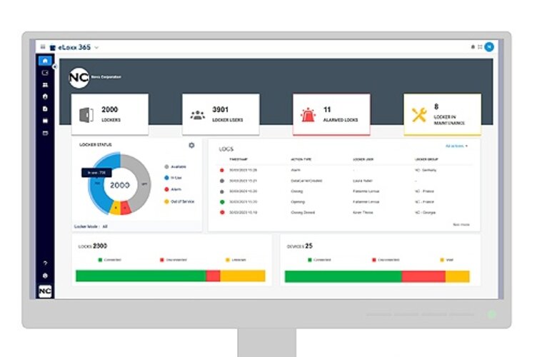Open the Alarmed Locks summary card
This screenshot has width=537, height=357.
click(x=331, y=114)
